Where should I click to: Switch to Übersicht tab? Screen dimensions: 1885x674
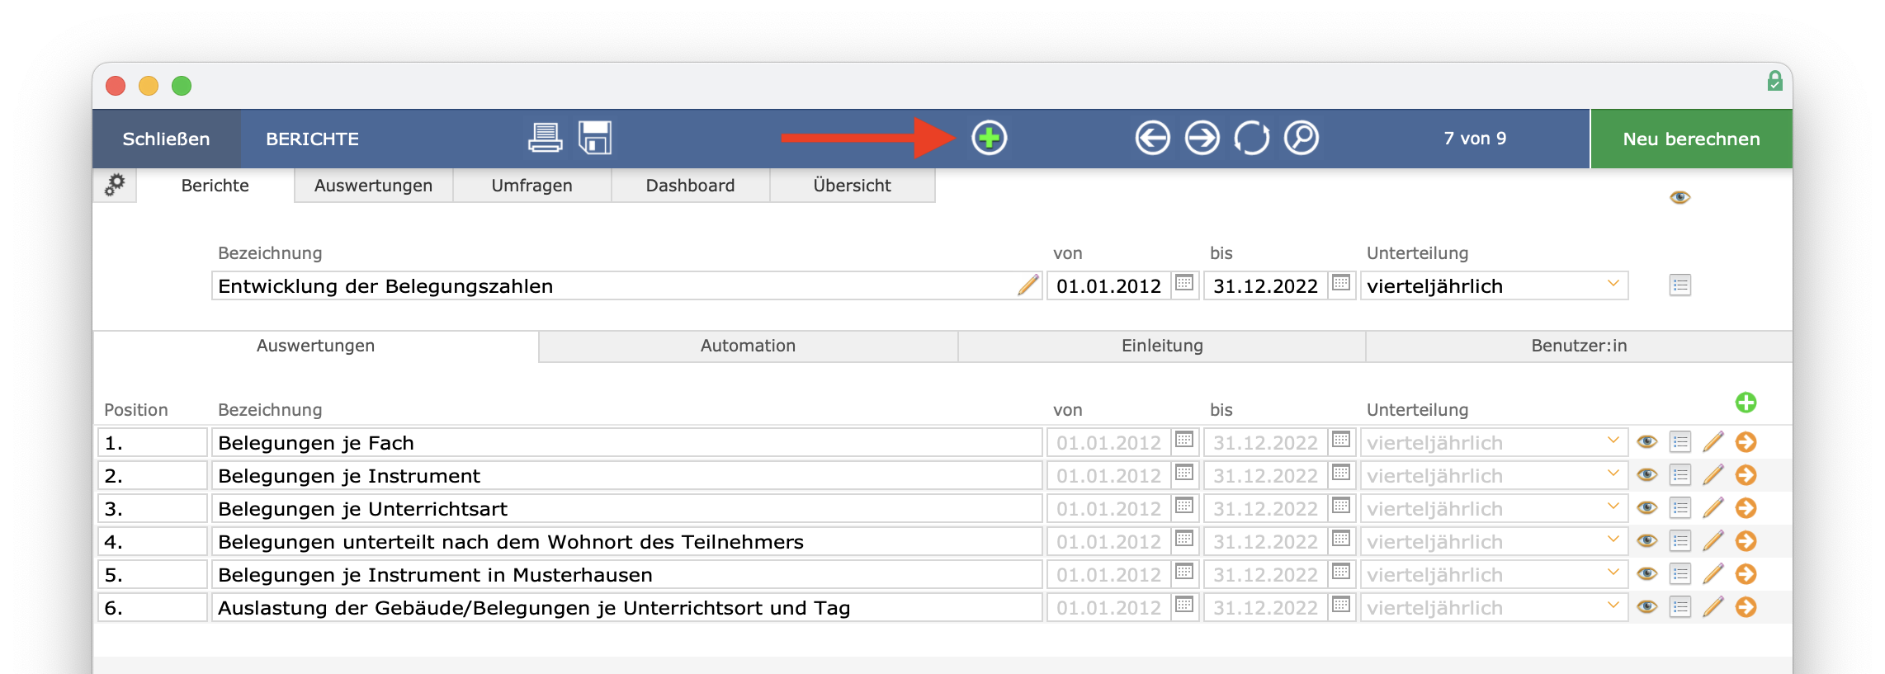pyautogui.click(x=852, y=186)
